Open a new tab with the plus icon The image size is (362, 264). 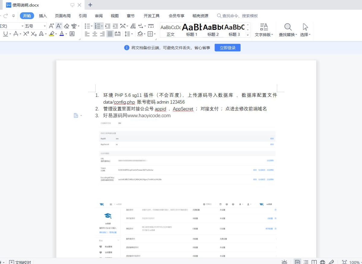[x=90, y=5]
